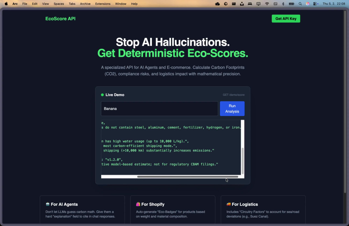Image resolution: width=349 pixels, height=226 pixels.
Task: Open the Extensions menu
Action: (x=103, y=4)
